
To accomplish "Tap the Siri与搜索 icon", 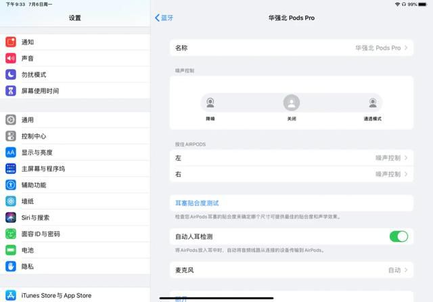I will pyautogui.click(x=11, y=218).
